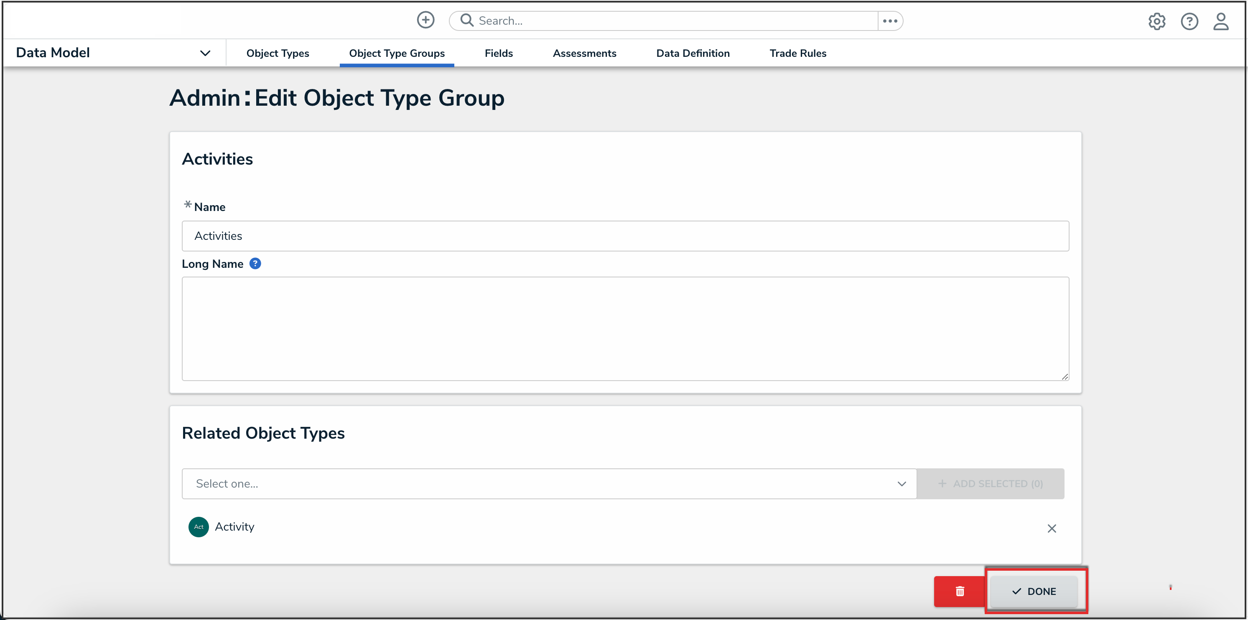Screen dimensions: 1248x620
Task: Switch to the Fields tab
Action: pos(499,53)
